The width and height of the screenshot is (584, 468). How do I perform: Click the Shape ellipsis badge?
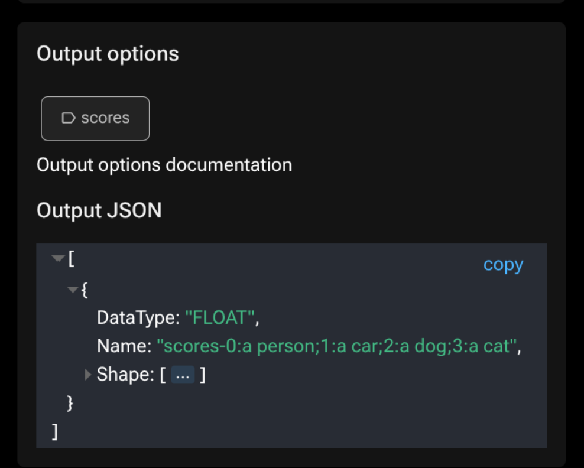coord(183,375)
